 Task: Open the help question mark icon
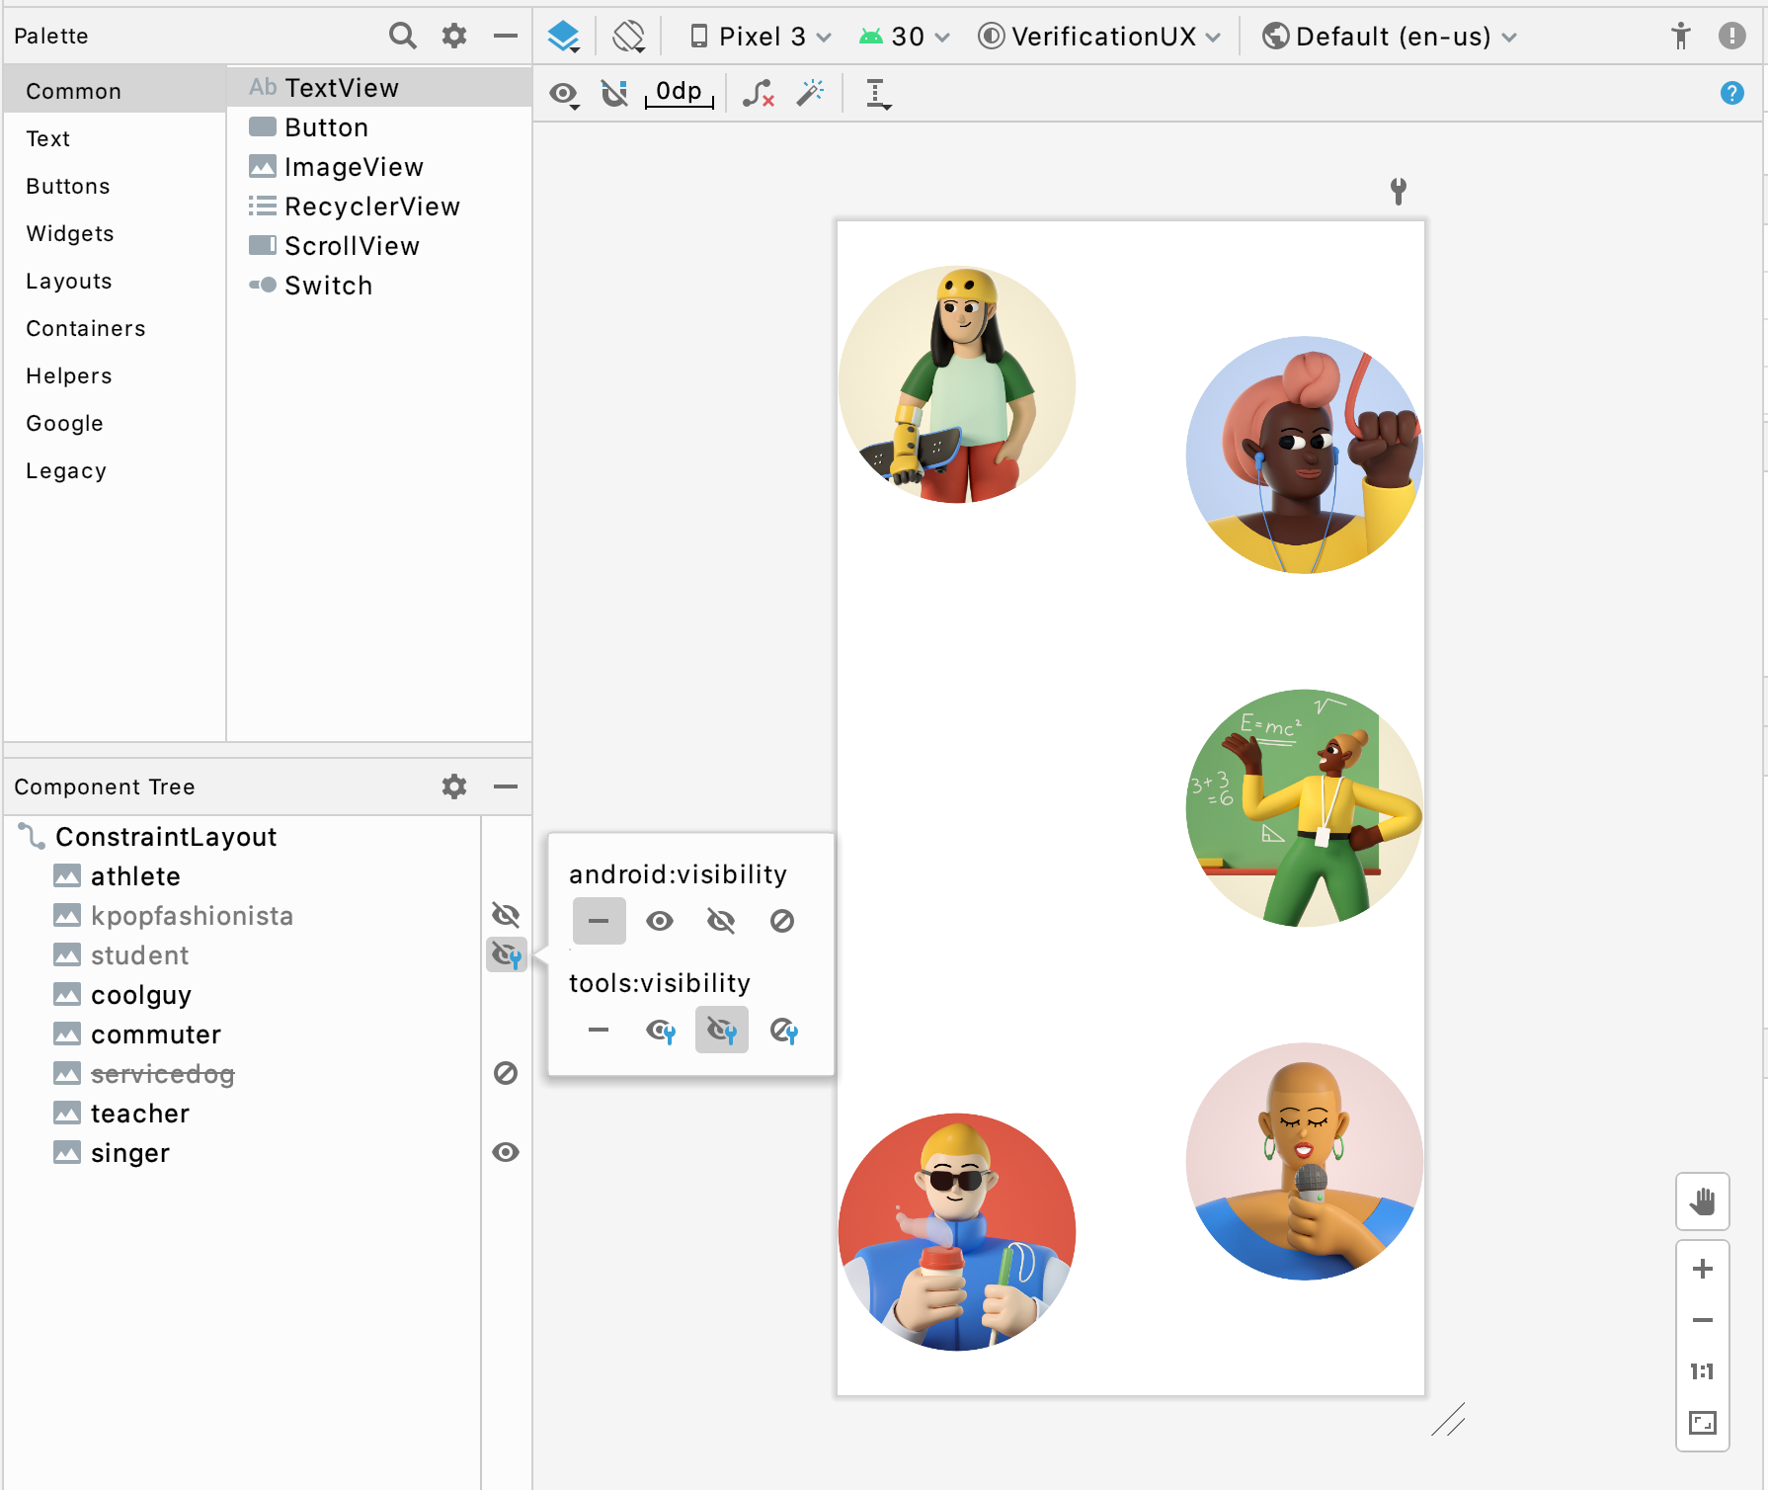tap(1732, 93)
